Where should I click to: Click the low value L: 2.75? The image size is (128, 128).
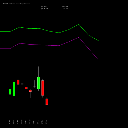tap(65, 9)
